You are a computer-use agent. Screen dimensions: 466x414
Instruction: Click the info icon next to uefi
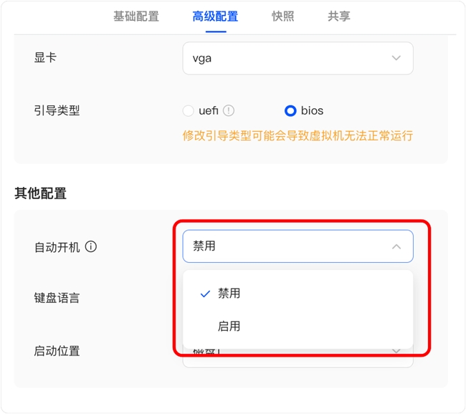pos(229,111)
